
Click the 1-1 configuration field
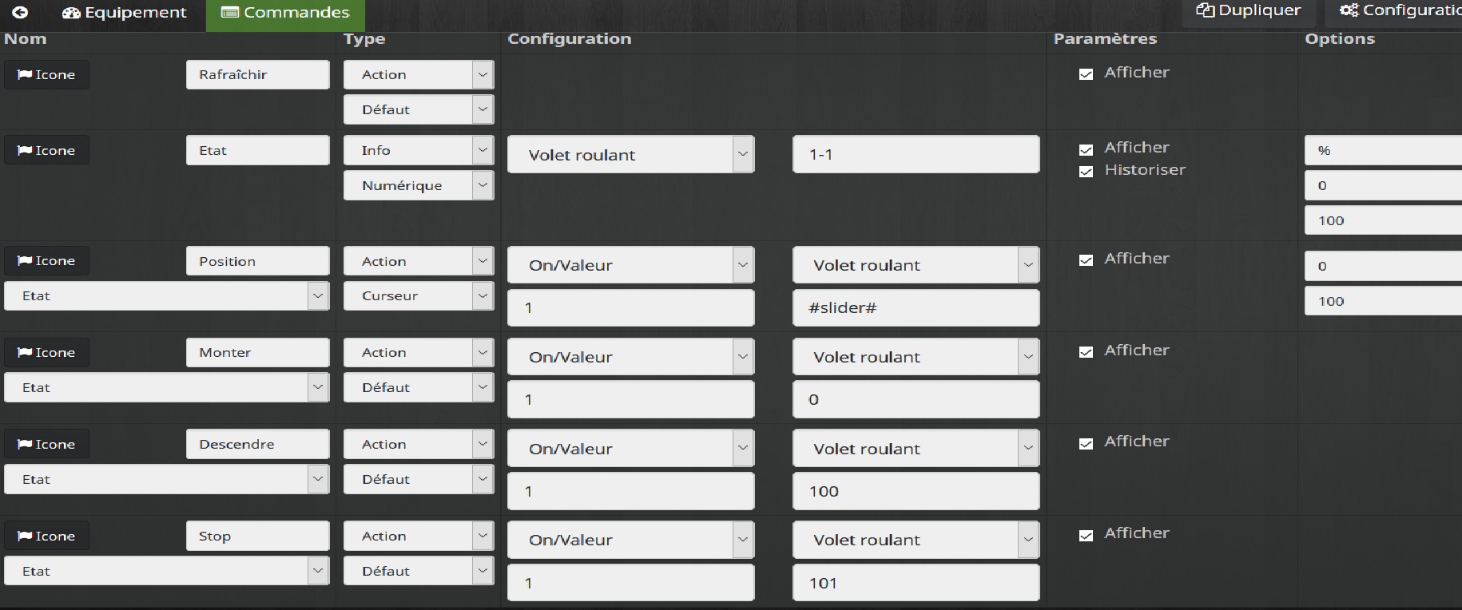(x=916, y=154)
